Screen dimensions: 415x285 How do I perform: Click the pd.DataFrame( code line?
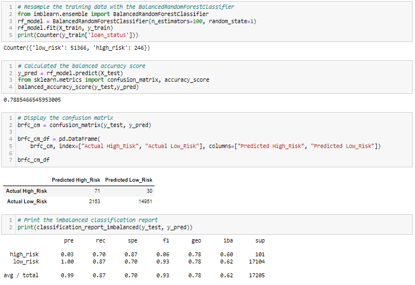[59, 139]
